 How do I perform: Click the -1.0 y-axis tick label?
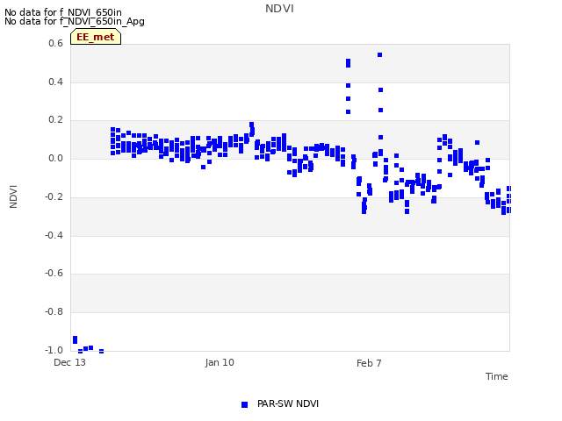[x=54, y=350]
